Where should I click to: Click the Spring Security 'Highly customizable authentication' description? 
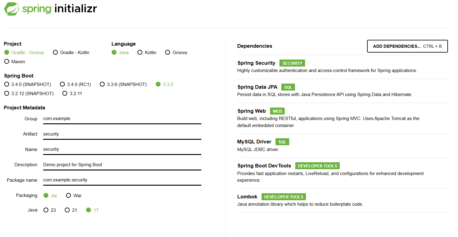(x=327, y=70)
